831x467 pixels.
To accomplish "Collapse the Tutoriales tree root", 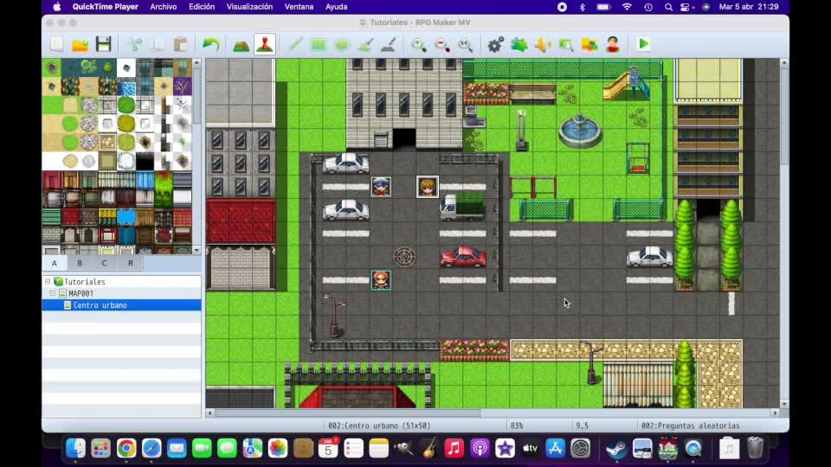I will (x=48, y=282).
